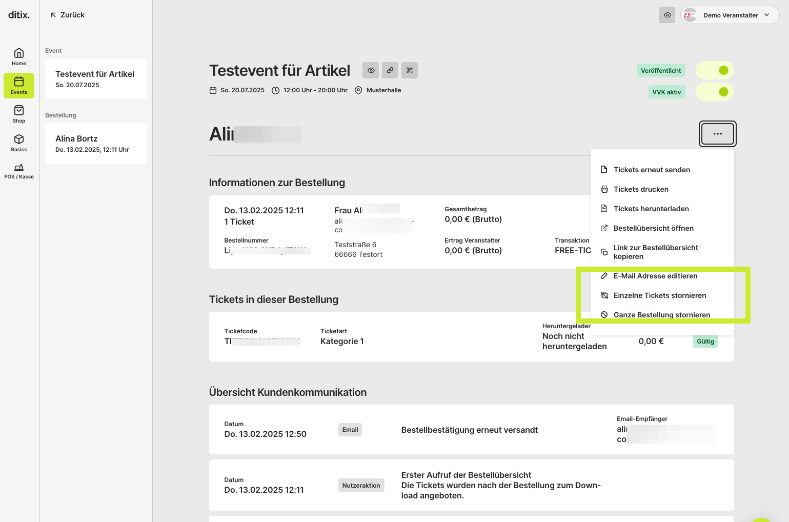Click the third icon button beside event title

[x=410, y=70]
